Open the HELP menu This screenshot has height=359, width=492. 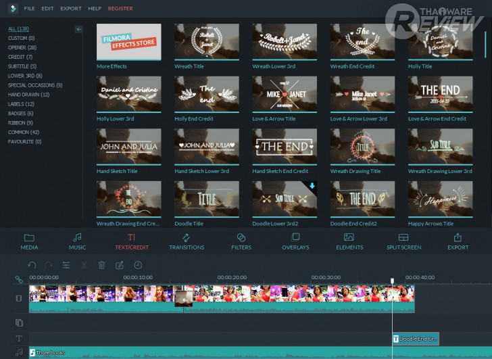[x=95, y=9]
